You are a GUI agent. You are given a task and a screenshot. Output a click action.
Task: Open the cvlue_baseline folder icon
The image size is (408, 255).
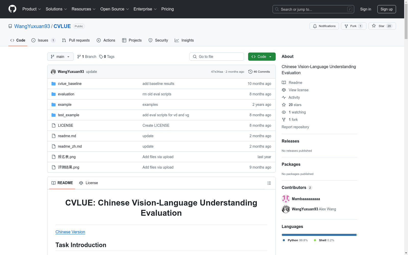[x=54, y=84]
